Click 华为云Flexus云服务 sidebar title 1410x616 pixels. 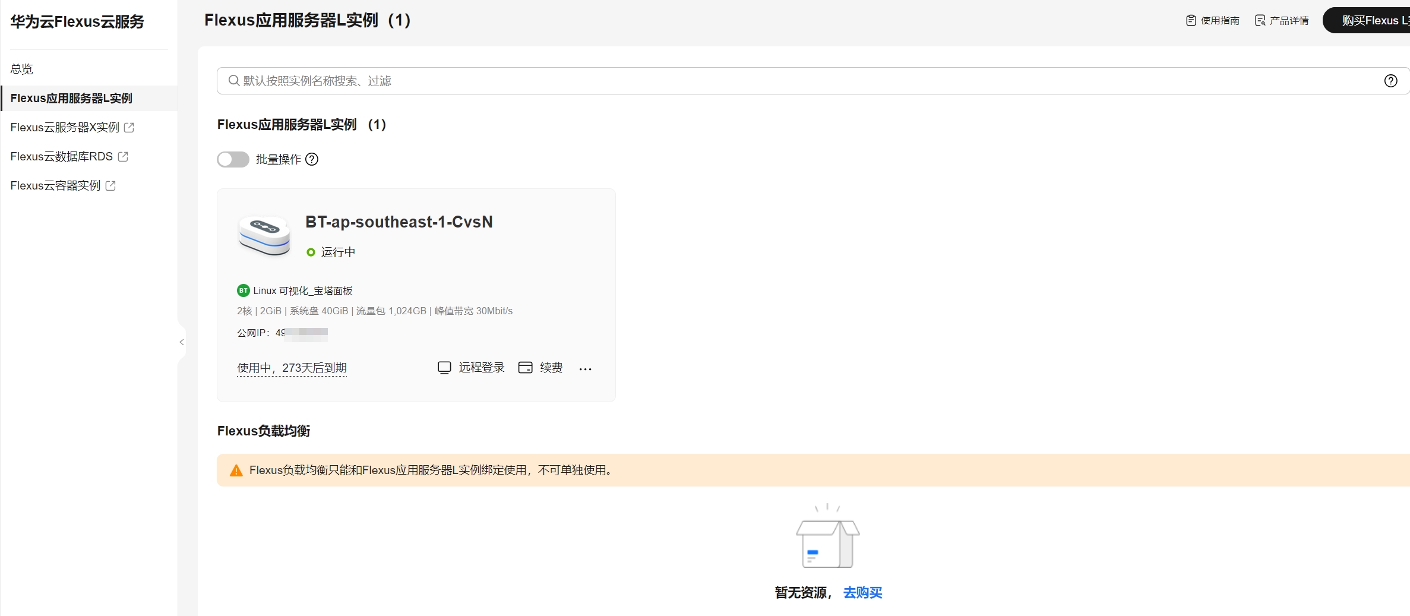point(77,22)
